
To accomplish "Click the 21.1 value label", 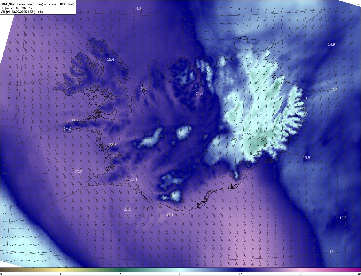I will point(144,89).
